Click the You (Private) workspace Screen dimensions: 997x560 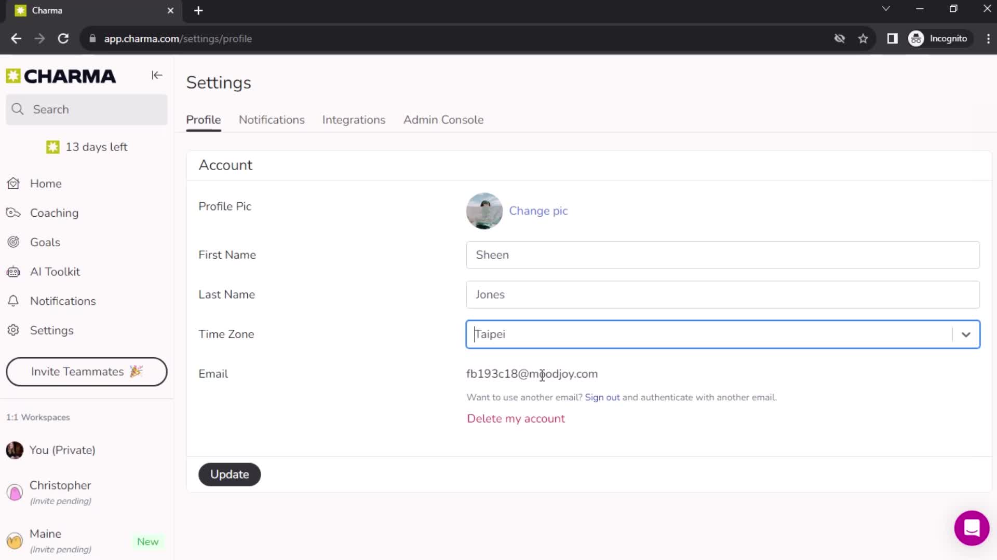62,450
